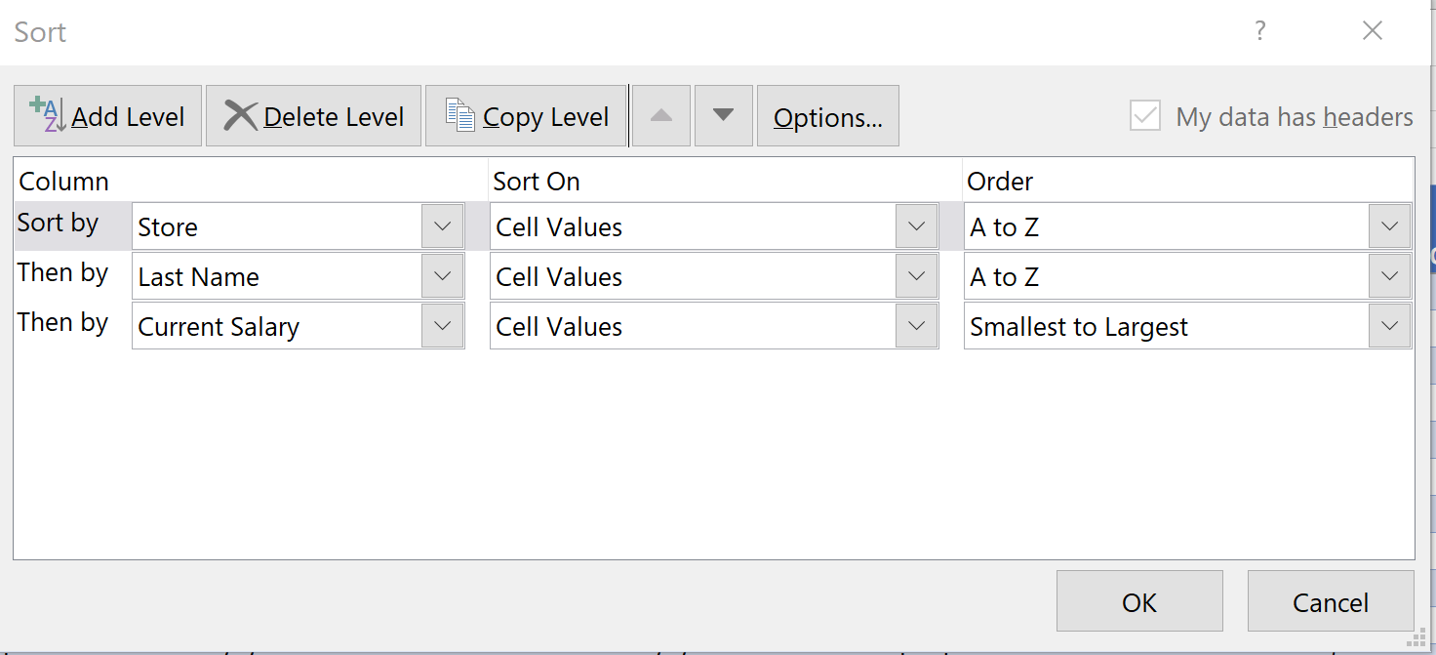The height and width of the screenshot is (655, 1436).
Task: Open the Sort On dropdown in the Store row
Action: tap(916, 226)
